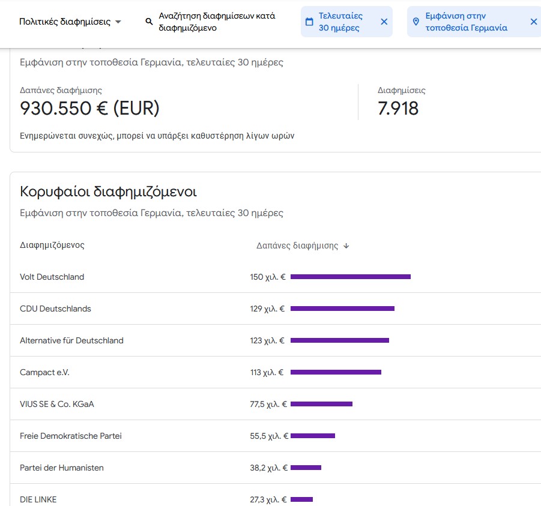Click the 123 χιλ. € spending value
The width and height of the screenshot is (541, 506).
click(267, 340)
